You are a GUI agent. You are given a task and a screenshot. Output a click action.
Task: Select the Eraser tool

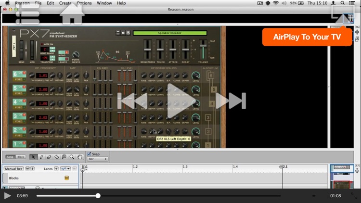[x=49, y=157]
